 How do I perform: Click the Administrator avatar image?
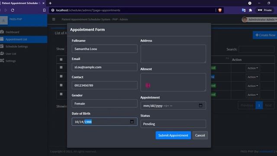(x=245, y=19)
